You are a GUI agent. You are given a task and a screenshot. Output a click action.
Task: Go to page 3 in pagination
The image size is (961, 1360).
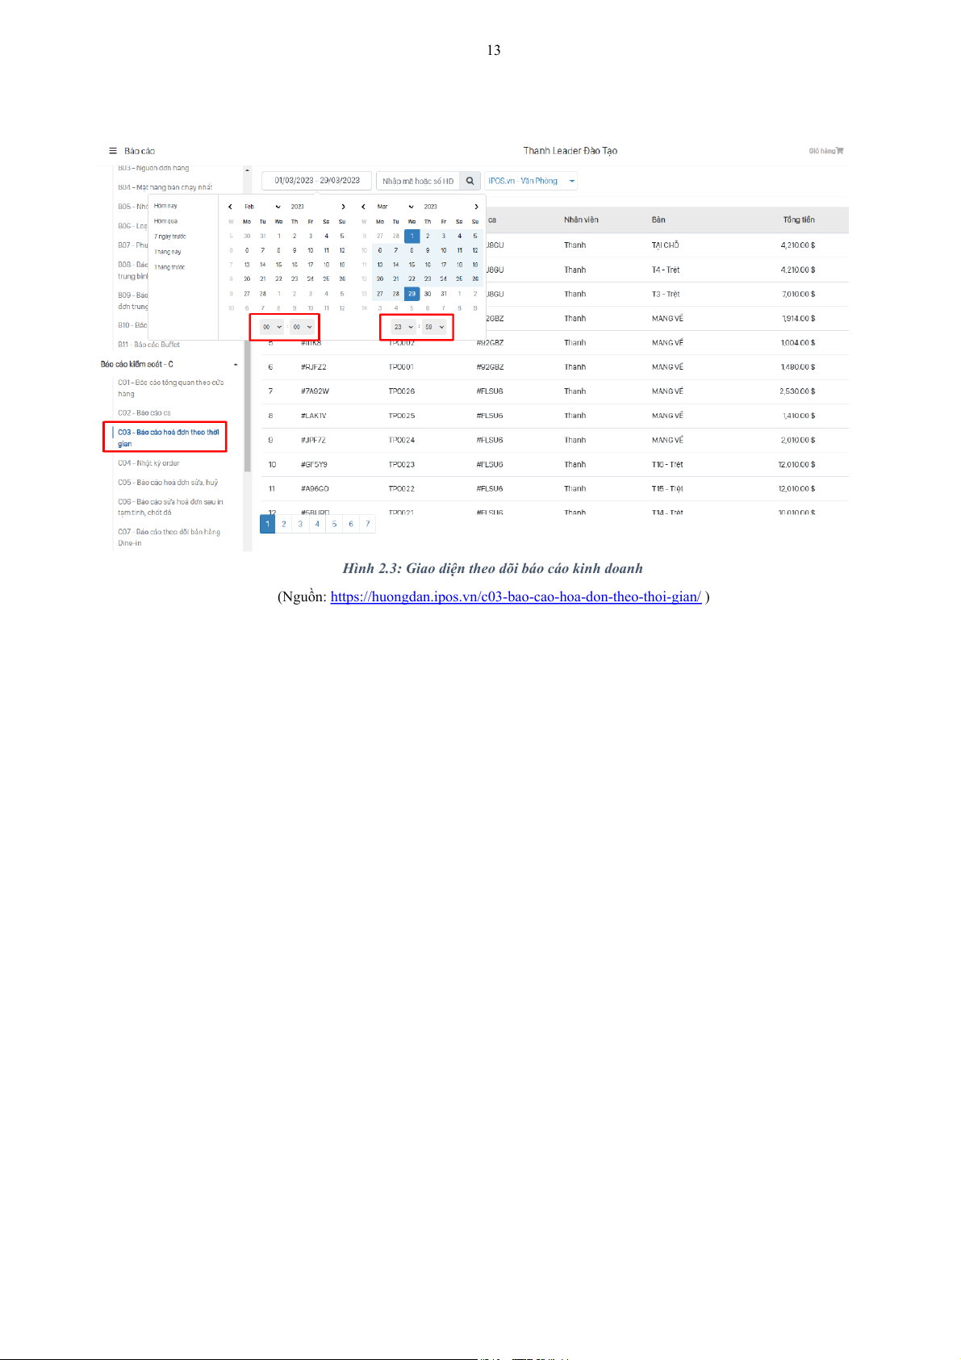[300, 524]
